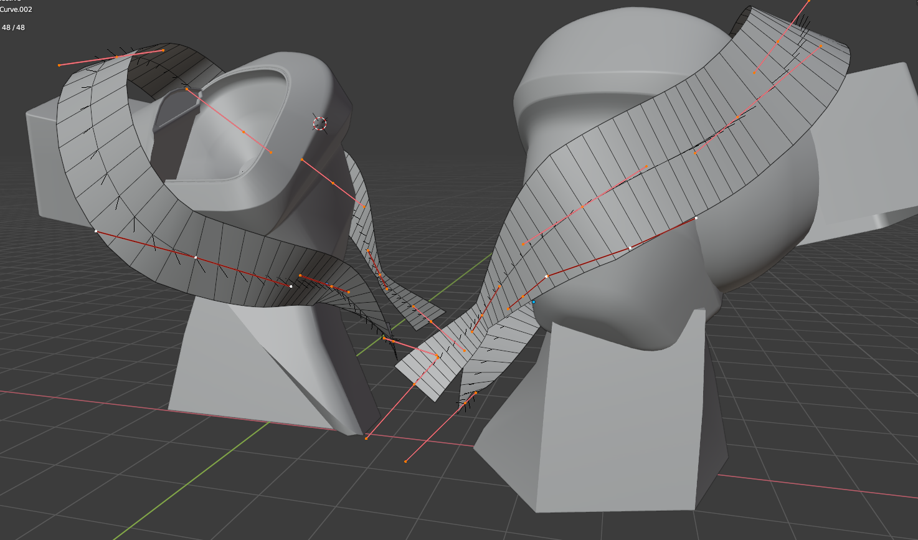Select middle white point on left ribbon's dark-red handle
Viewport: 918px width, 540px height.
[x=196, y=257]
